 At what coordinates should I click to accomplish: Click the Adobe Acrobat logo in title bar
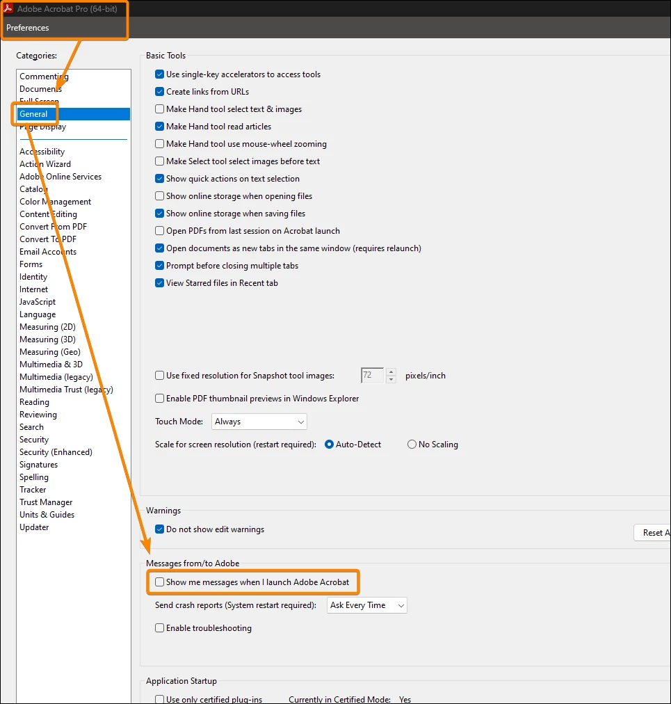tap(8, 8)
